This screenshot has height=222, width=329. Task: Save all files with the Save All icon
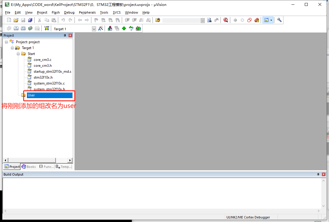click(x=30, y=20)
